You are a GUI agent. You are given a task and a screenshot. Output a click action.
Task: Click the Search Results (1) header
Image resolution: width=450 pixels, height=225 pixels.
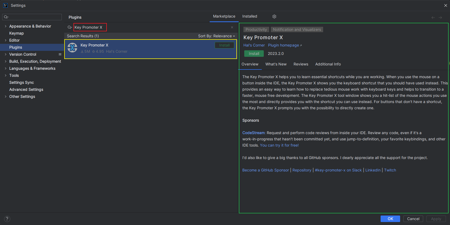click(x=83, y=36)
